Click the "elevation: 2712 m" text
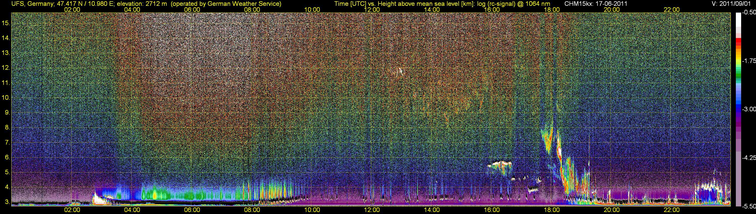The height and width of the screenshot is (214, 756). pyautogui.click(x=142, y=4)
